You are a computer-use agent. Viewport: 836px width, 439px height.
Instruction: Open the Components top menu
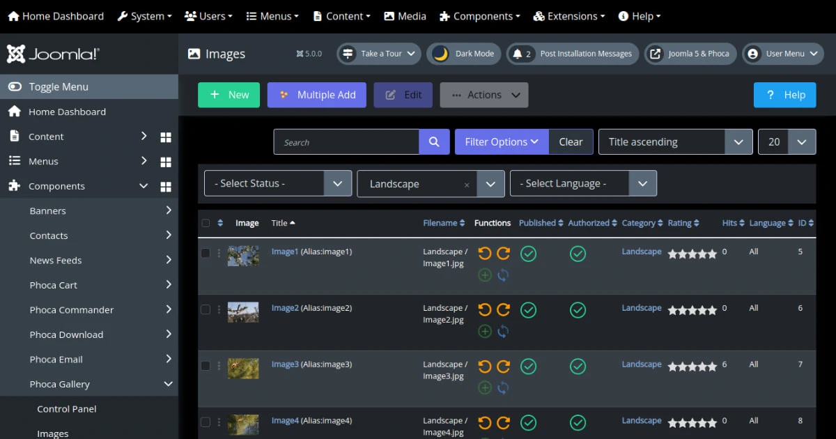(480, 16)
